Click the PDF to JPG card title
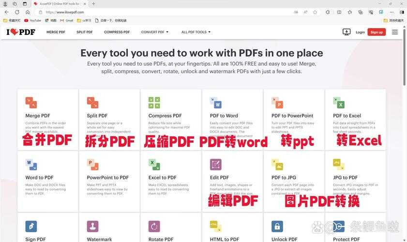407x242 pixels. tap(284, 178)
